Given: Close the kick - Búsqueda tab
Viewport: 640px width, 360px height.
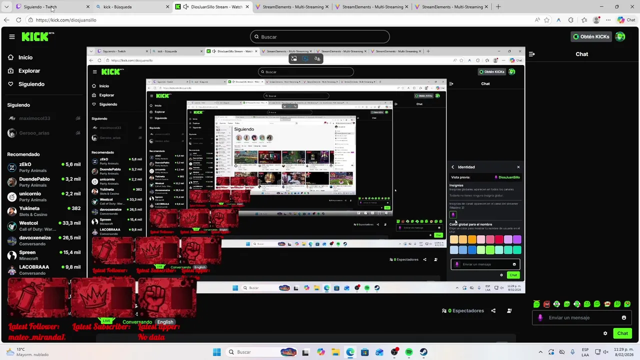Looking at the screenshot, I should (167, 7).
